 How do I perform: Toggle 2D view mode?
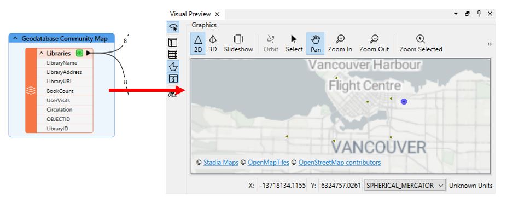(x=198, y=43)
